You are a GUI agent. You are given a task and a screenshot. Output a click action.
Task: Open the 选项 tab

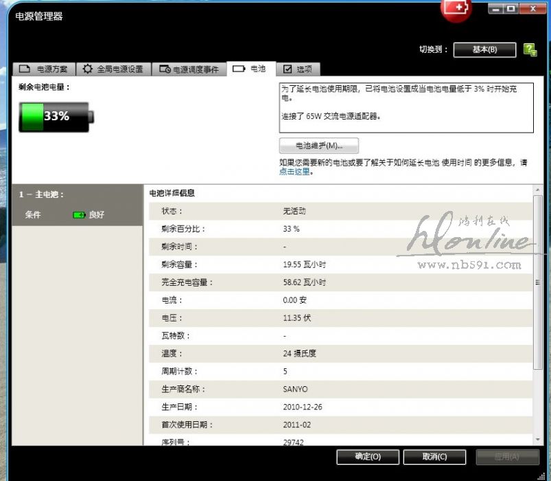297,69
